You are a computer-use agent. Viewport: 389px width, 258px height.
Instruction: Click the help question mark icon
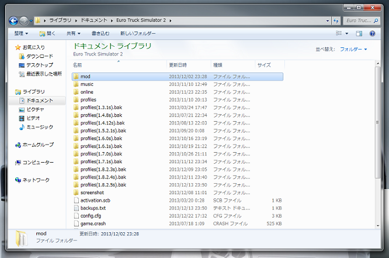pyautogui.click(x=372, y=33)
